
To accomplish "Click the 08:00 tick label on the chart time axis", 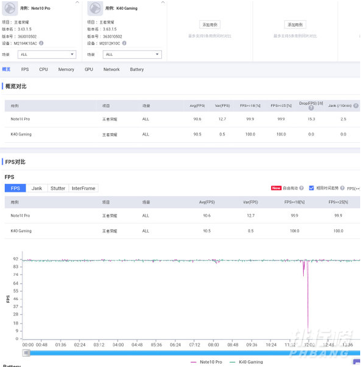I will pyautogui.click(x=213, y=345).
